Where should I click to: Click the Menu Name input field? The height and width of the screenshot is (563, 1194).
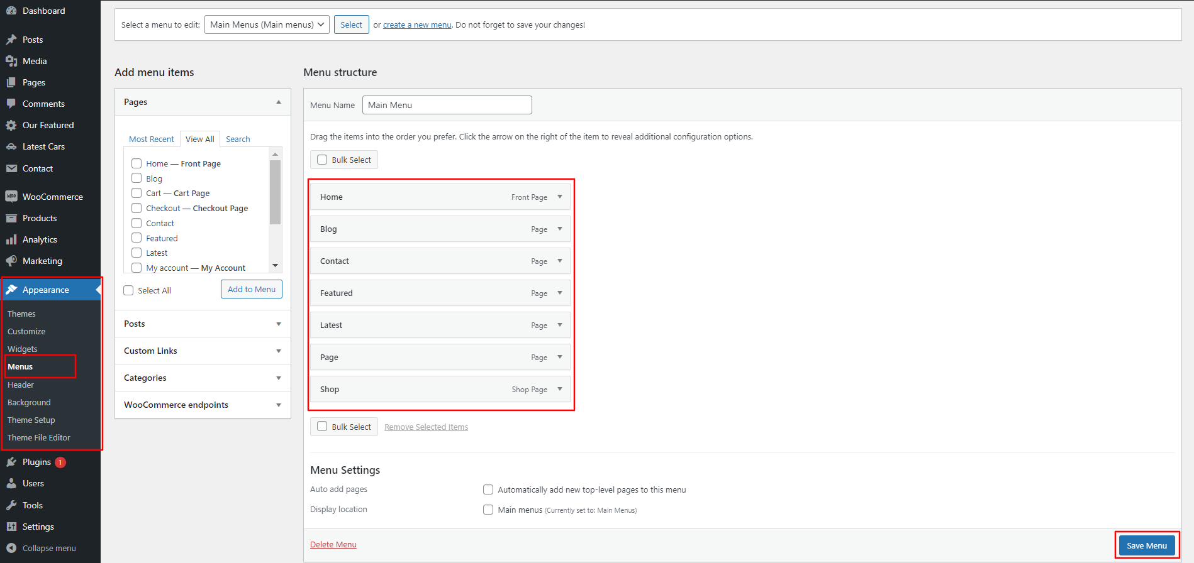point(447,105)
